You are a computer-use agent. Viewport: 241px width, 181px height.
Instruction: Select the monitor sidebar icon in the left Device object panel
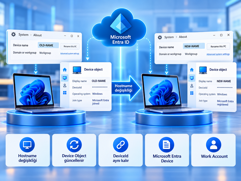(x=65, y=78)
